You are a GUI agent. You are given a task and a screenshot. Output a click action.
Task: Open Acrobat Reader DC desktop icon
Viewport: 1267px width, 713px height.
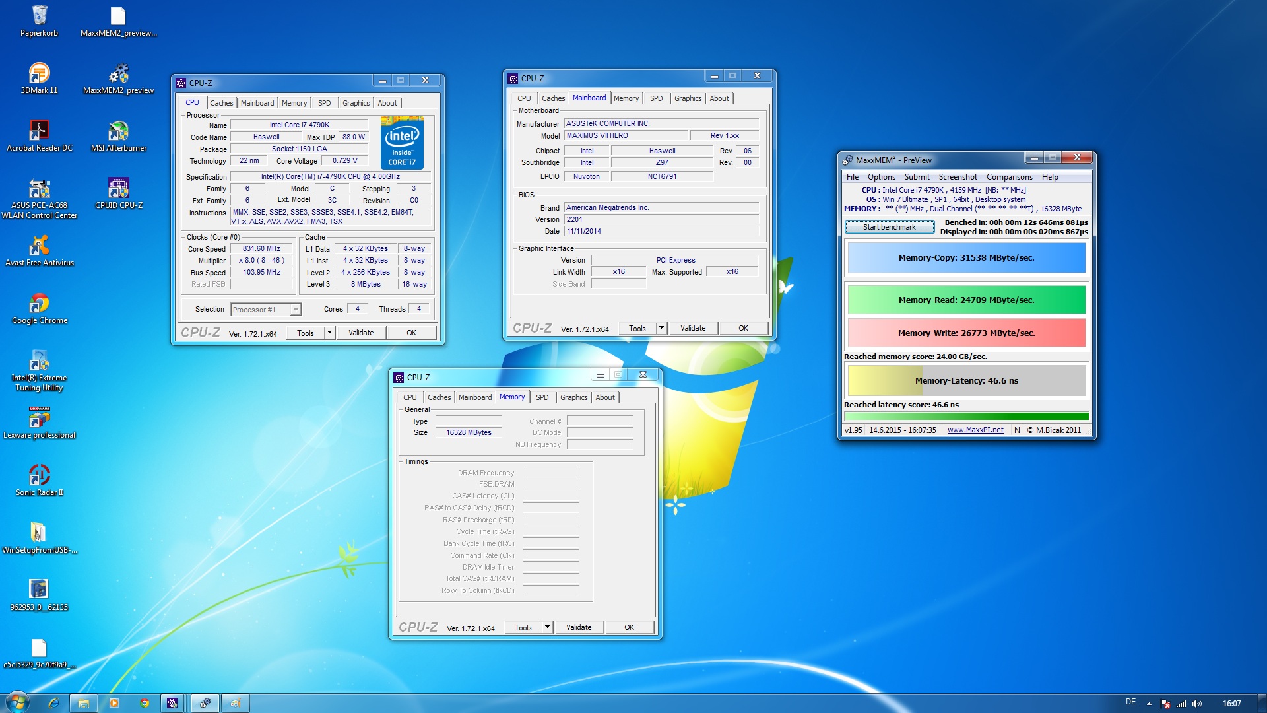pyautogui.click(x=39, y=136)
